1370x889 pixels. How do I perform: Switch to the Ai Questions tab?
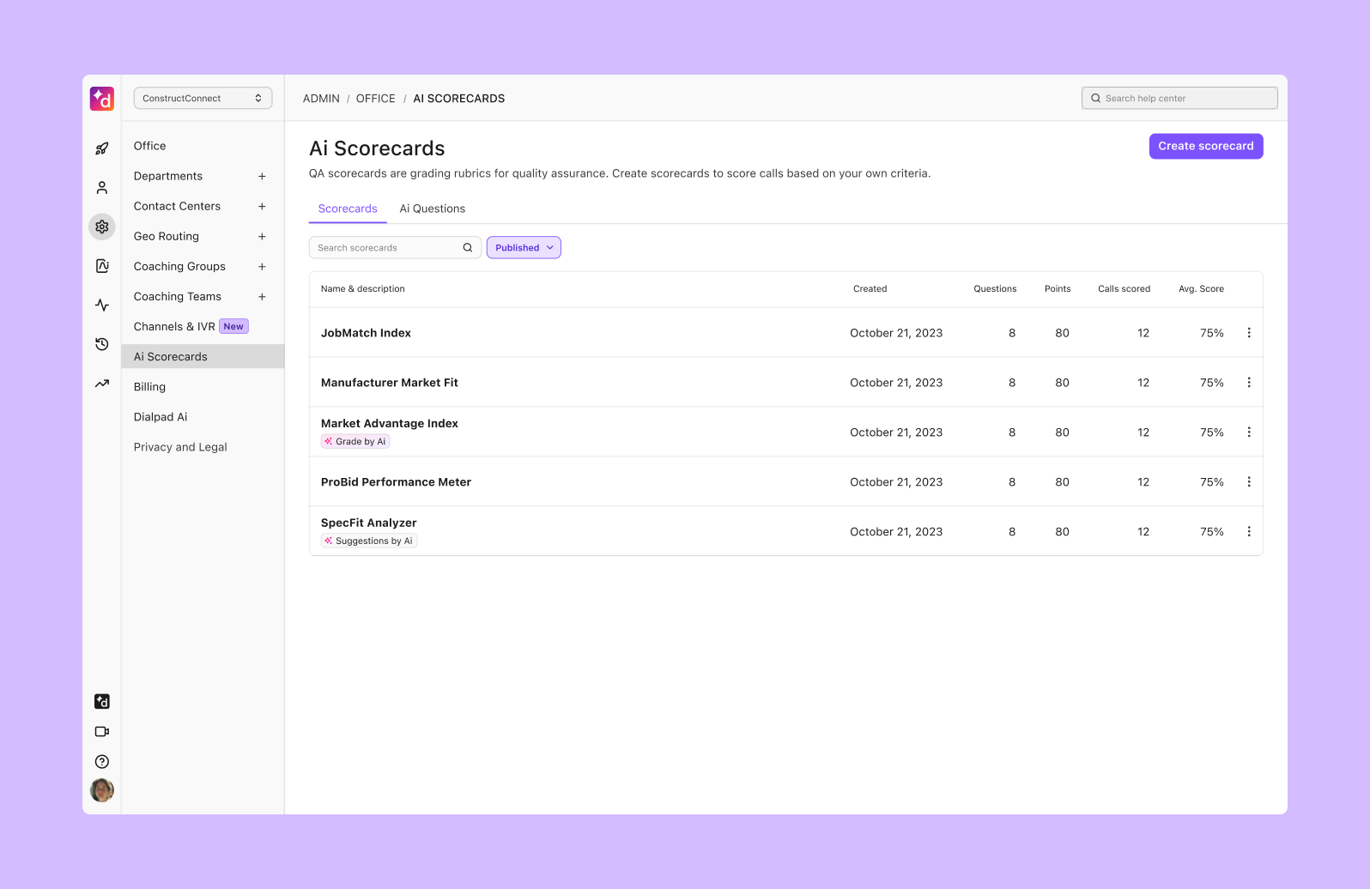pyautogui.click(x=433, y=209)
